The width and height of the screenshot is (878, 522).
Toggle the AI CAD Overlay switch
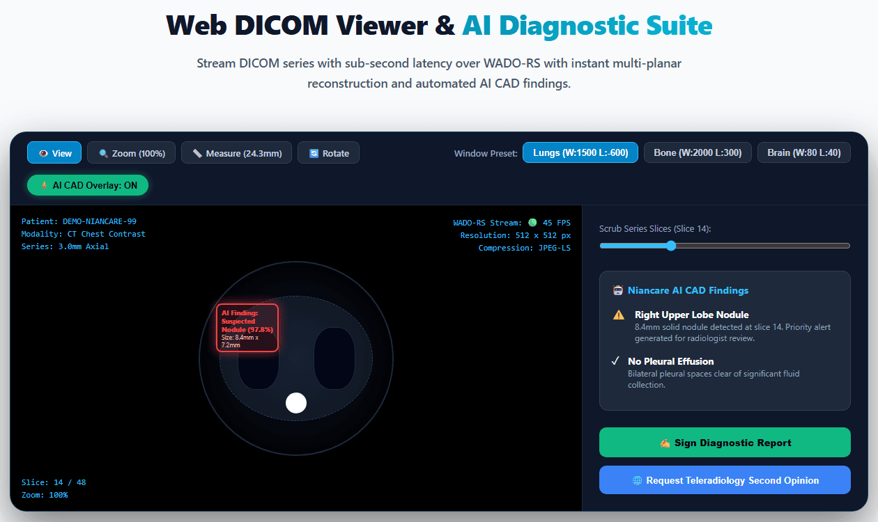(x=88, y=185)
